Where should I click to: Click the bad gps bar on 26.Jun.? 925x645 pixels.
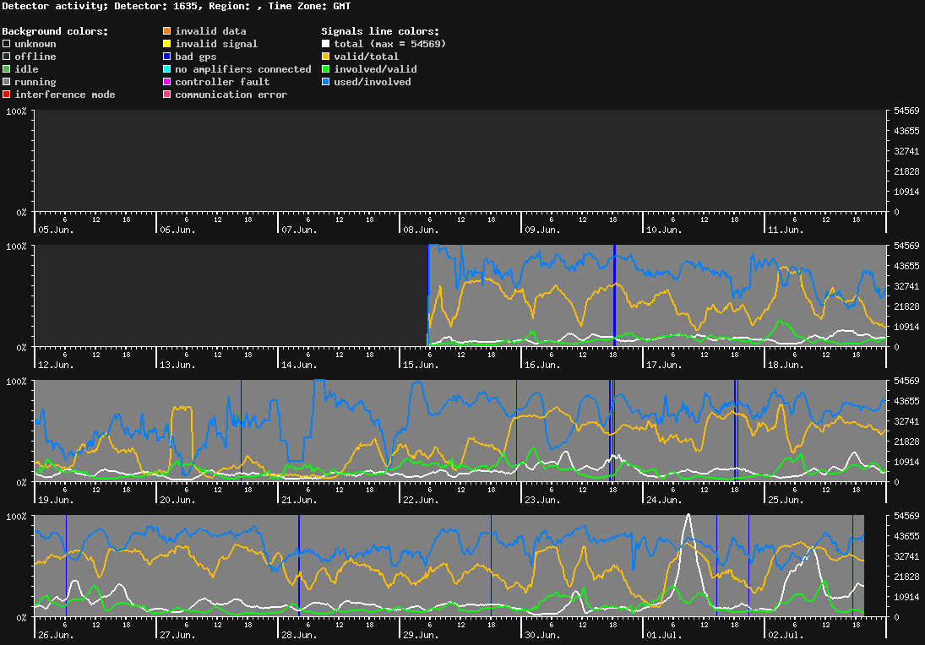pyautogui.click(x=66, y=566)
